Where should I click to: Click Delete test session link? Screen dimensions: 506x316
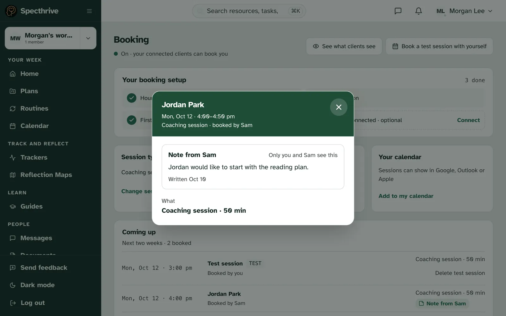(460, 273)
